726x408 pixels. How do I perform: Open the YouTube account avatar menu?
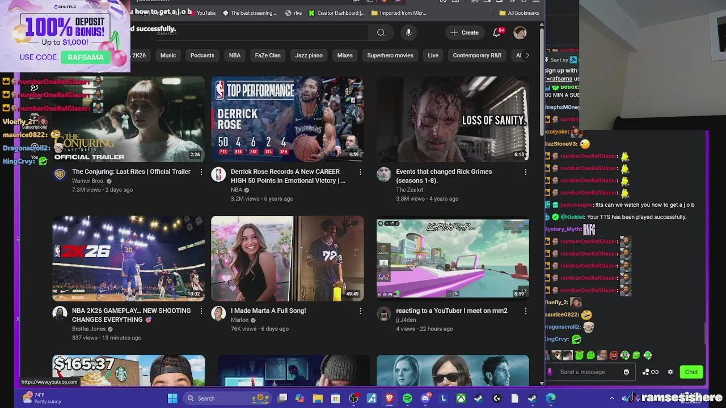pos(520,33)
